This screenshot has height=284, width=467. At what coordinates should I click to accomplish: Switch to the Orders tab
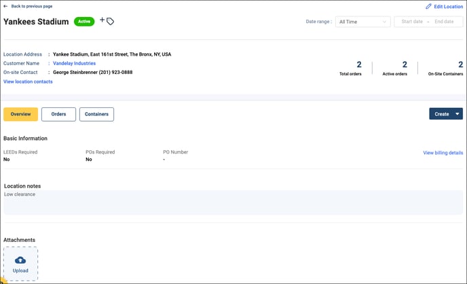[x=58, y=114]
